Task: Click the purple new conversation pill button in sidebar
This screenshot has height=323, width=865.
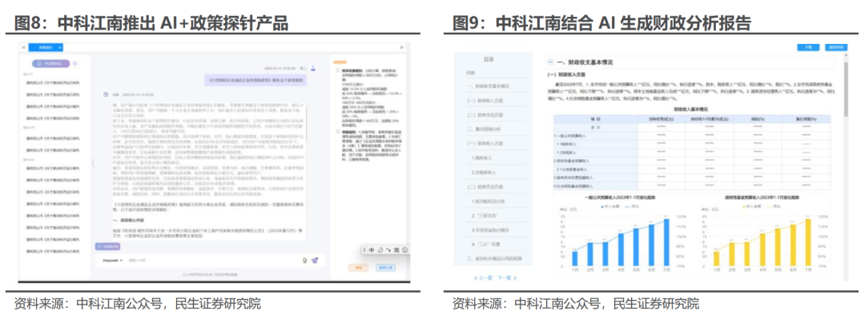Action: (50, 63)
